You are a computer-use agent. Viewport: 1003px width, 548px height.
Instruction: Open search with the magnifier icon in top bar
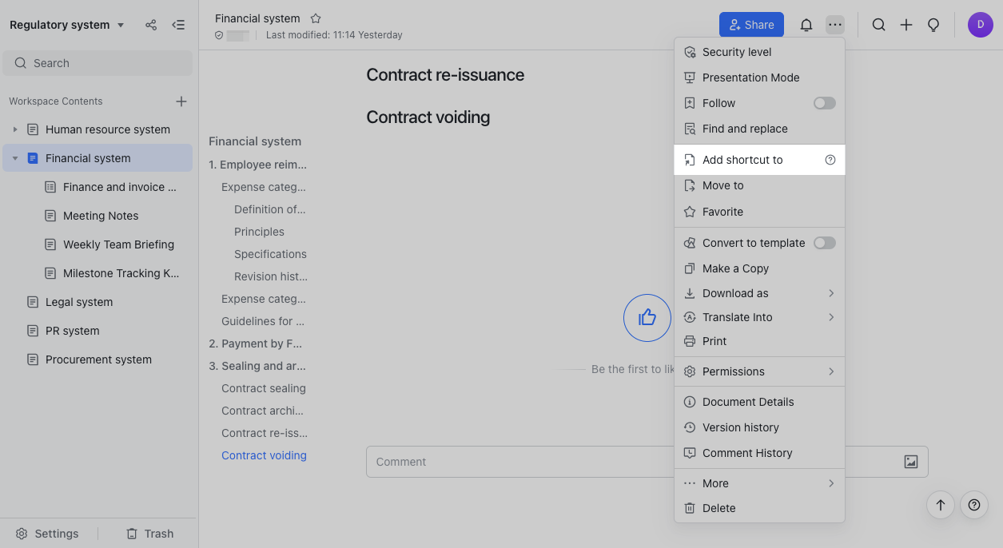pos(878,25)
